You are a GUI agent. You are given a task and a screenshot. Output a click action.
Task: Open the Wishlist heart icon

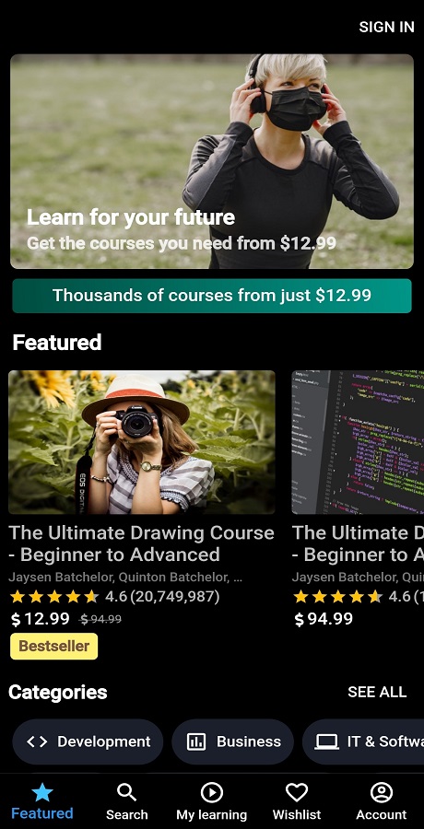click(x=297, y=792)
